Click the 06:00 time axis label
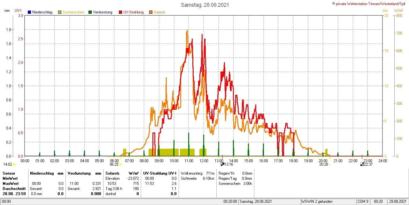Image resolution: width=409 pixels, height=205 pixels. [x=114, y=161]
